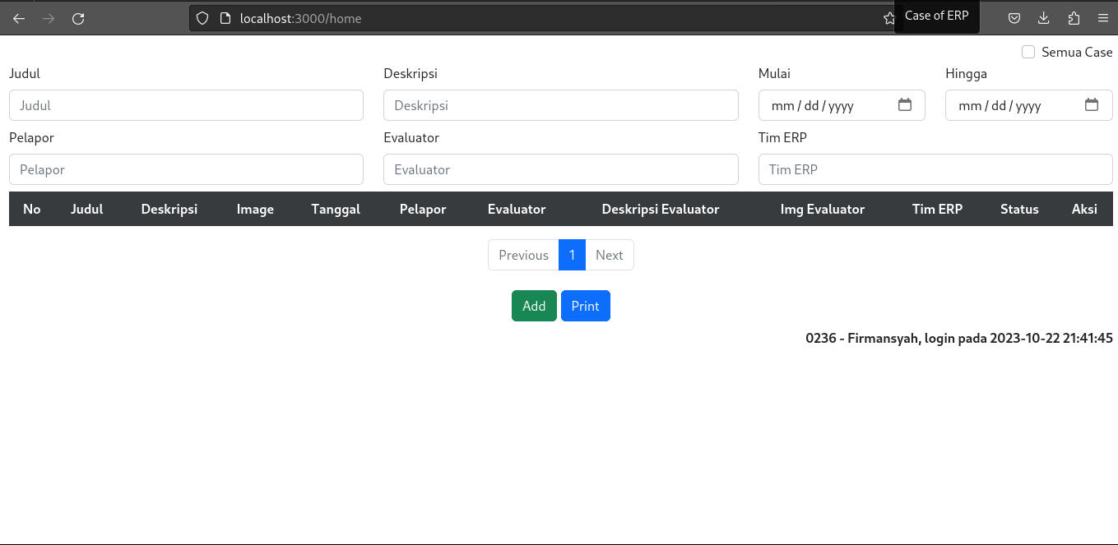Click the Evaluator input box
The width and height of the screenshot is (1118, 545).
(560, 169)
